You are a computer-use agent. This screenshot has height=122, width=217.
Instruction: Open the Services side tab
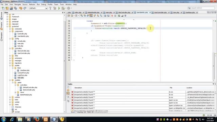click(x=1, y=16)
